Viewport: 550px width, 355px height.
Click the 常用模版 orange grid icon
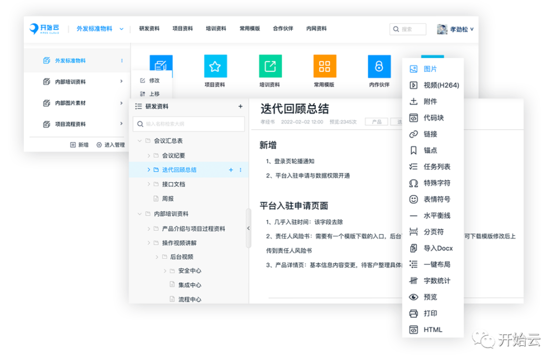[x=324, y=66]
